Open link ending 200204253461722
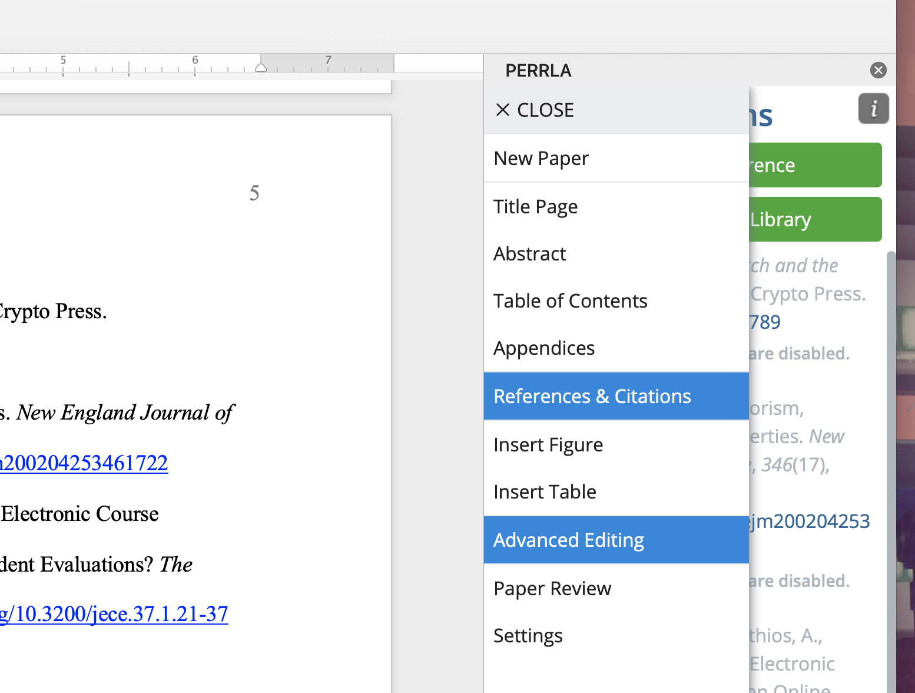The width and height of the screenshot is (915, 693). [84, 463]
